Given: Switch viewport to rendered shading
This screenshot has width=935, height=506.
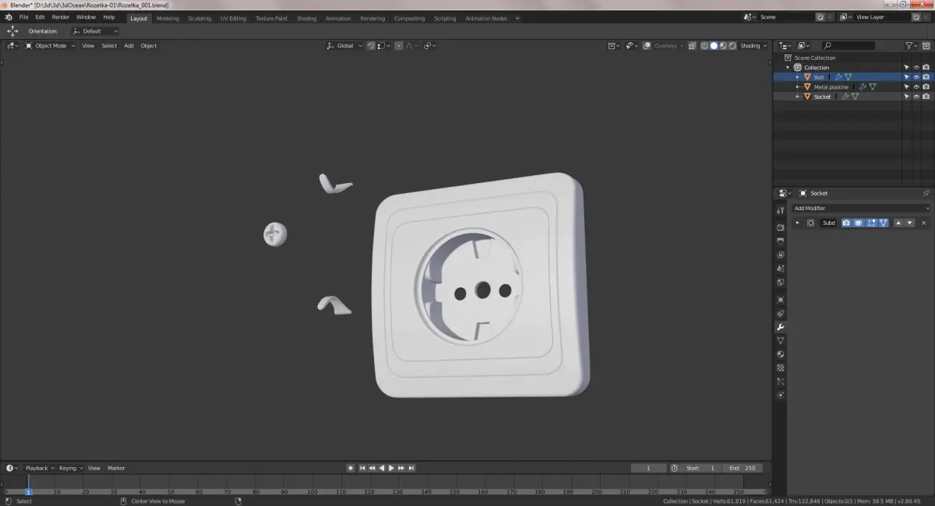Looking at the screenshot, I should 732,46.
